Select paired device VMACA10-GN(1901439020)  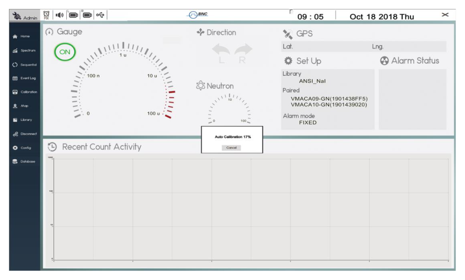pyautogui.click(x=329, y=104)
